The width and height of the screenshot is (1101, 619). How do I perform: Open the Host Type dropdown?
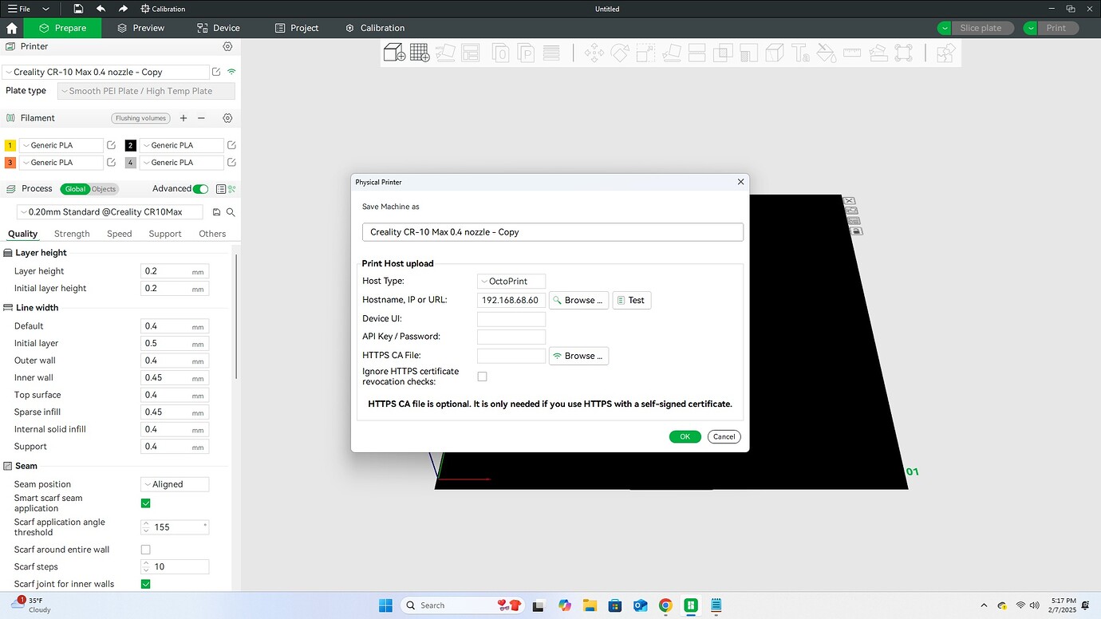pyautogui.click(x=511, y=281)
